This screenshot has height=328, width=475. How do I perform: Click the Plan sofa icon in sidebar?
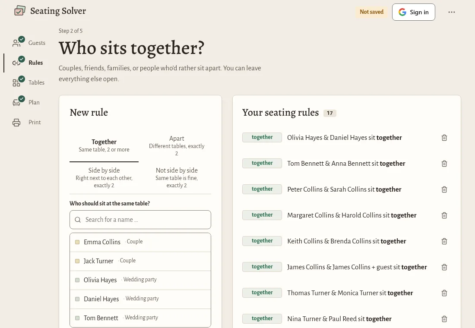[17, 102]
